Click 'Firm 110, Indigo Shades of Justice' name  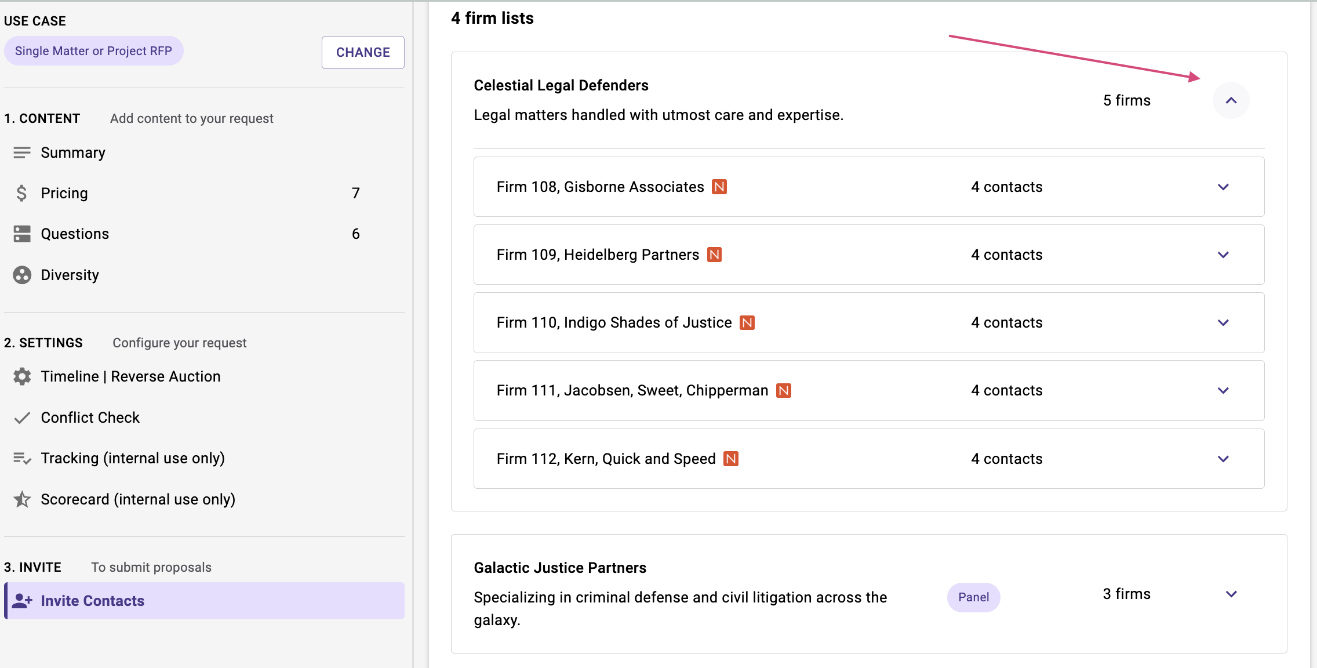(x=614, y=322)
